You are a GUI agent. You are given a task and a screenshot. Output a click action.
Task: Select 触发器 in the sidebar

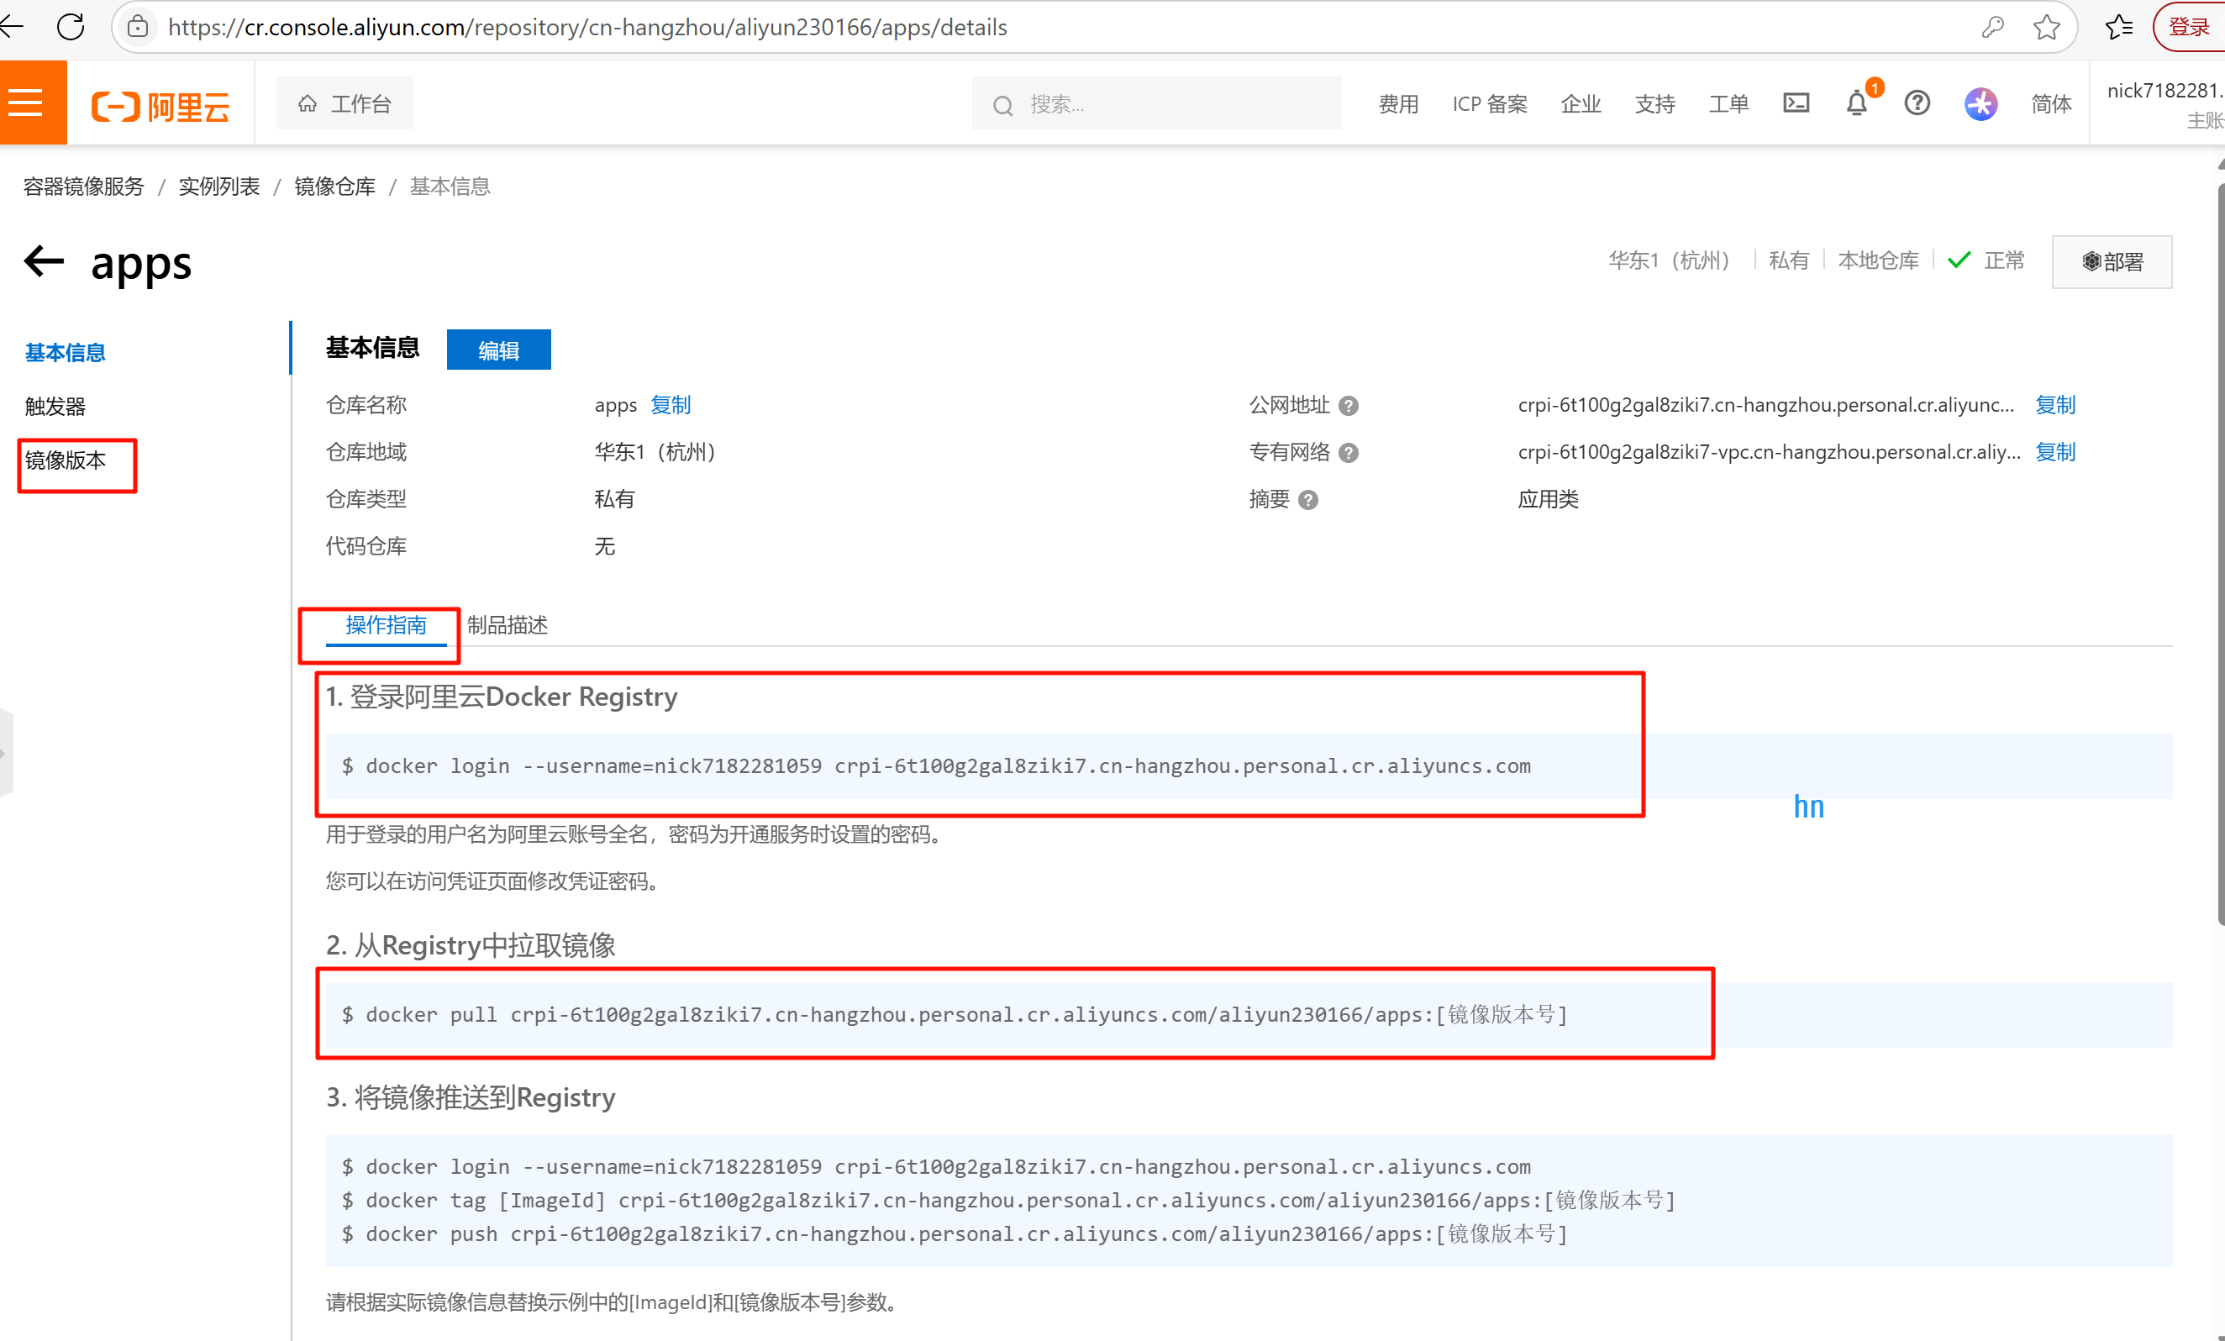[55, 407]
